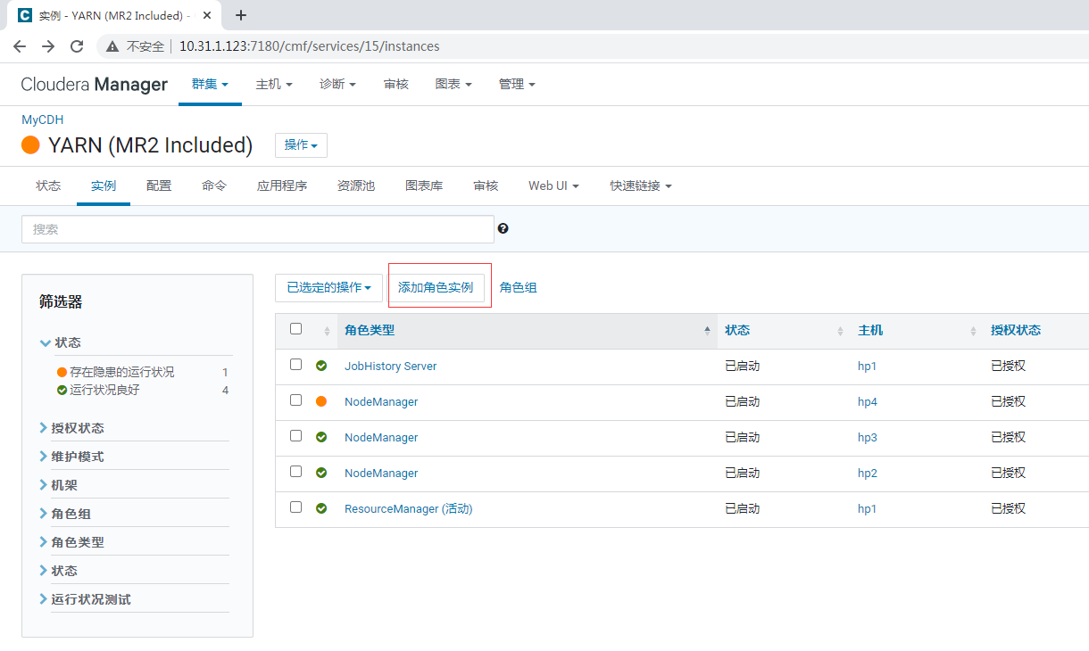Click the green status icon for NodeManager hp3

coord(321,437)
